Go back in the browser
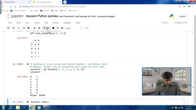This screenshot has height=110, width=196. [x=3, y=7]
